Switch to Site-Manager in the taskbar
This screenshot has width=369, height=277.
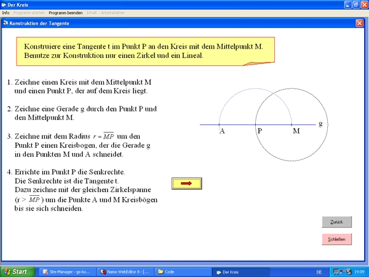pyautogui.click(x=68, y=271)
